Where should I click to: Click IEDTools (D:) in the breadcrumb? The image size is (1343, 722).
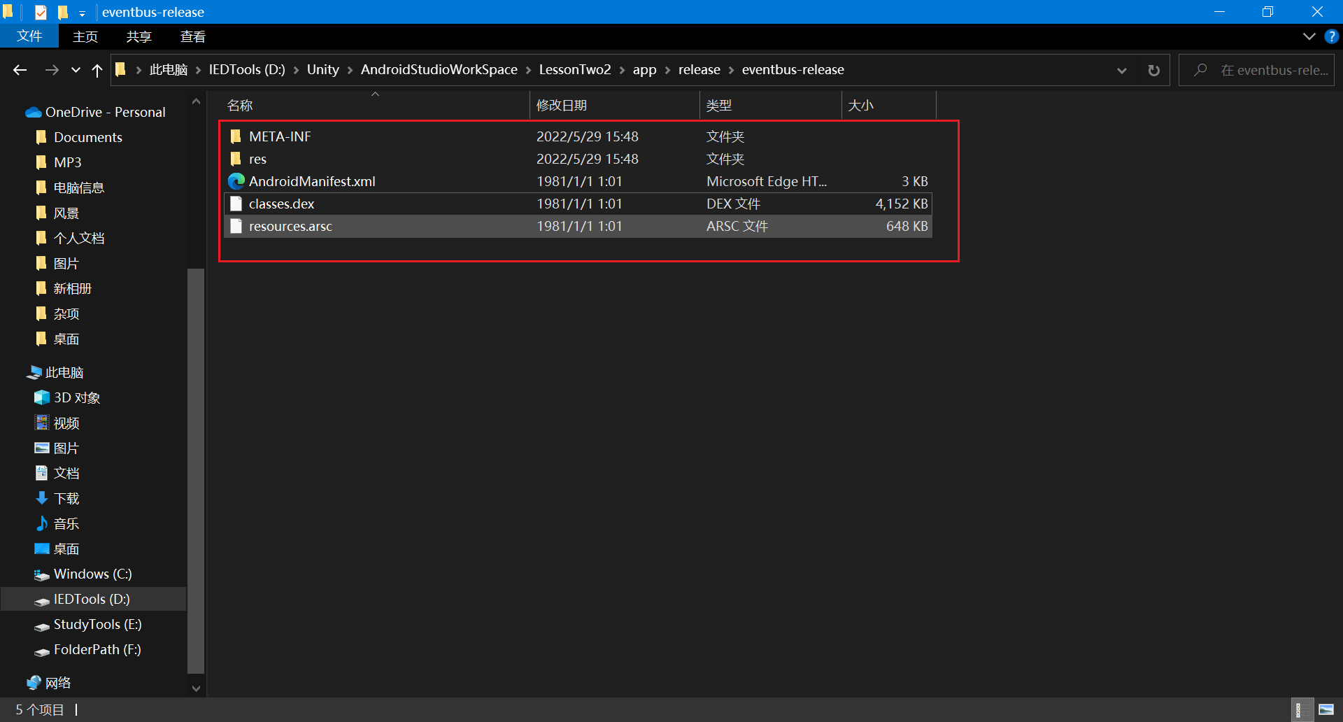(x=247, y=70)
